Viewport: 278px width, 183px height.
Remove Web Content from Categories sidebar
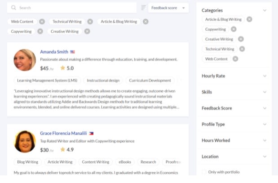click(x=235, y=59)
